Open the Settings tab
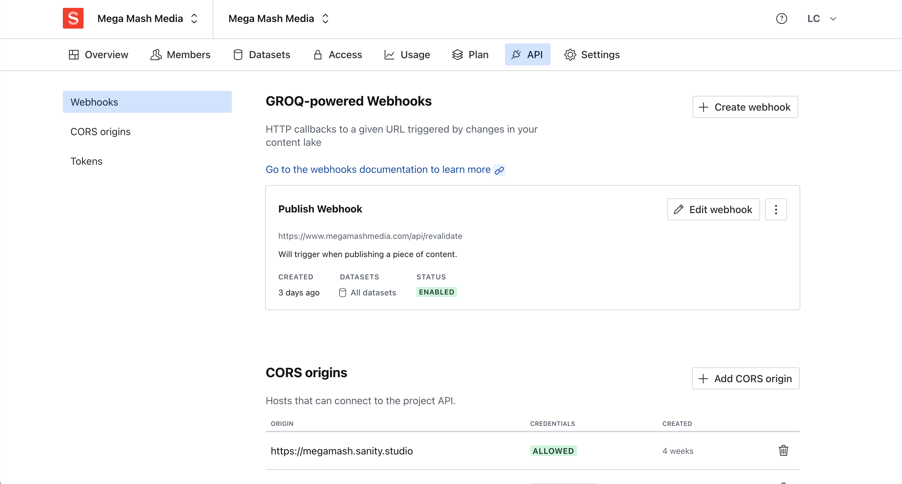This screenshot has height=484, width=902. click(592, 55)
